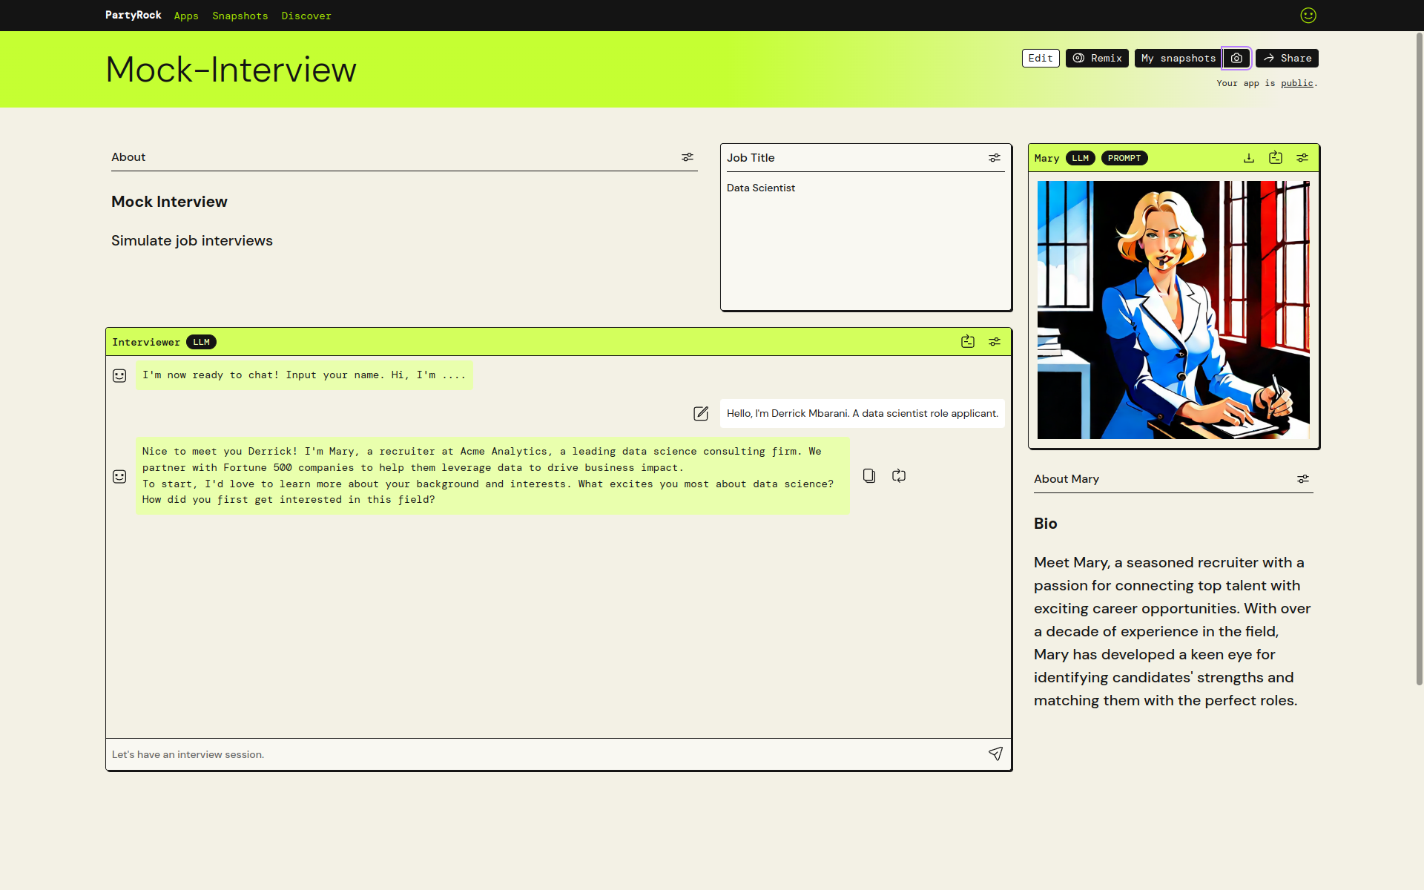1424x890 pixels.
Task: Open About Mary widget settings icon
Action: 1303,479
